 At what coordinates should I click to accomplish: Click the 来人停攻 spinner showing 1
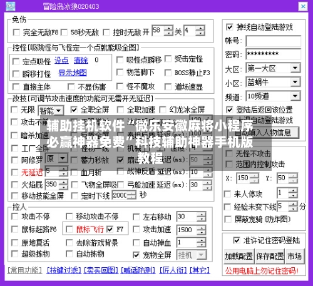(x=287, y=193)
